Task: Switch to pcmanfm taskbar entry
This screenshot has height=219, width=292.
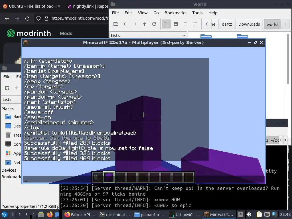Action: tap(150, 214)
